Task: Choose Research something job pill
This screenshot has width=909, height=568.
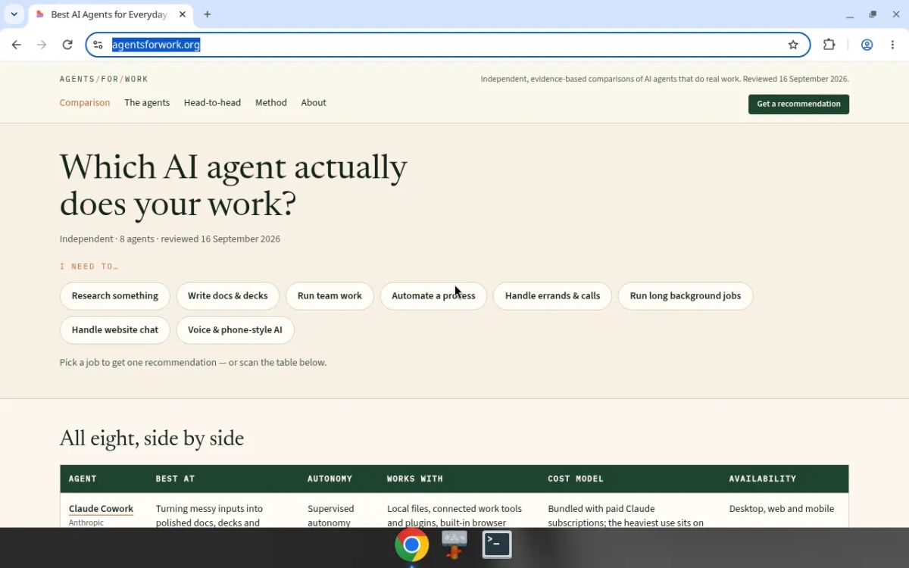Action: tap(115, 296)
